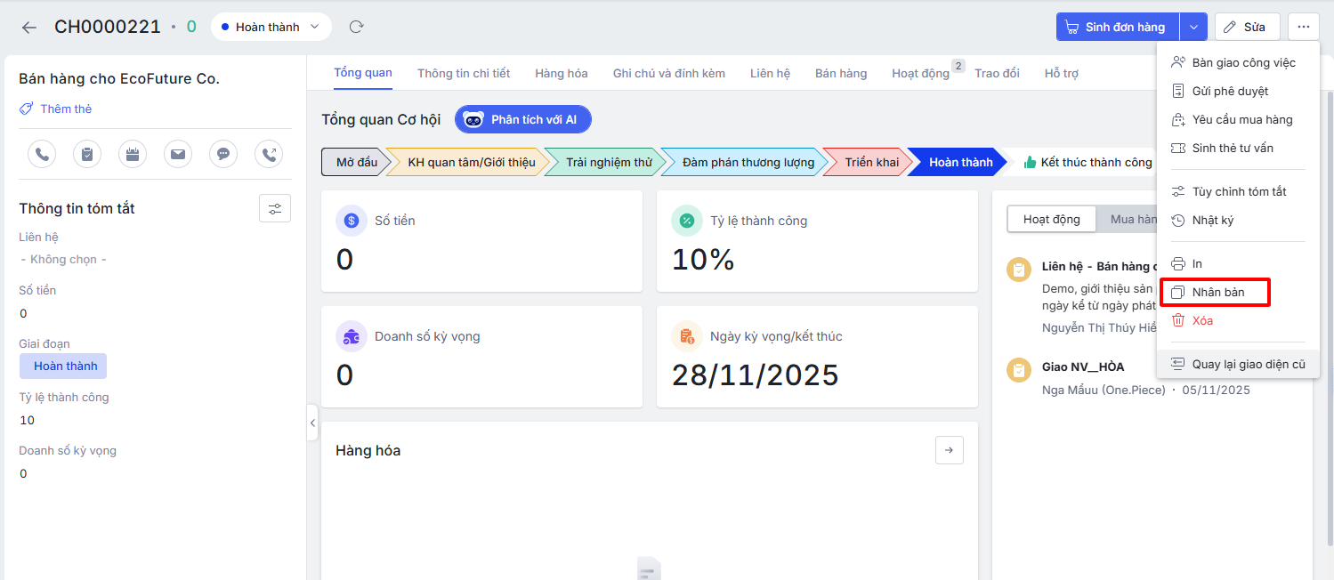Screen dimensions: 1334x580
Task: Switch to the Hoạt động toggle tab
Action: tap(1051, 220)
